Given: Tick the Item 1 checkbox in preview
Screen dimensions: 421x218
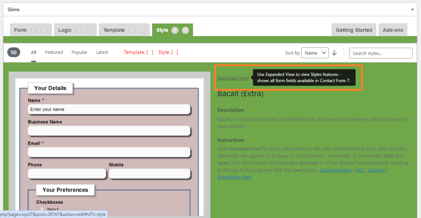Looking at the screenshot, I should pyautogui.click(x=42, y=209).
